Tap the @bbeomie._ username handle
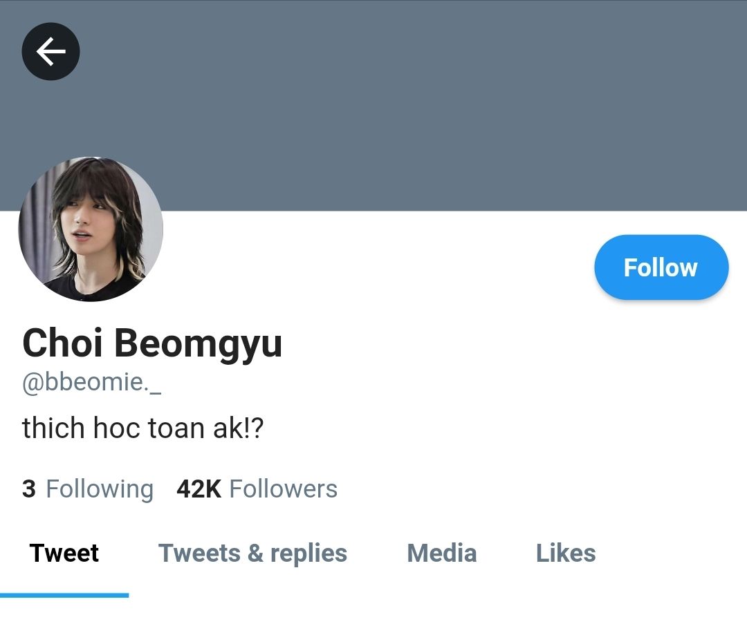Viewport: 747px width, 635px height. (91, 382)
